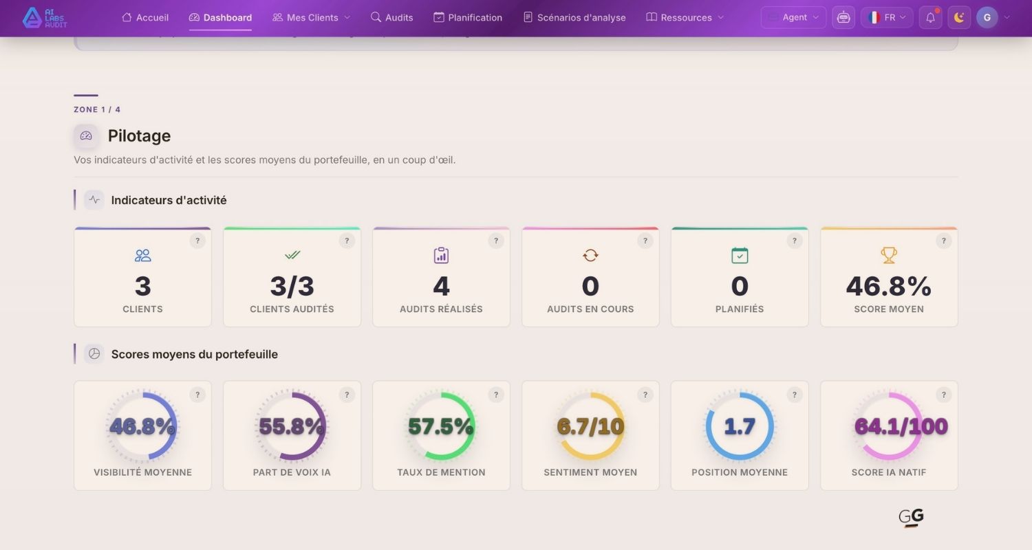Show help for the Planifiés card
This screenshot has height=550, width=1032.
pyautogui.click(x=795, y=241)
